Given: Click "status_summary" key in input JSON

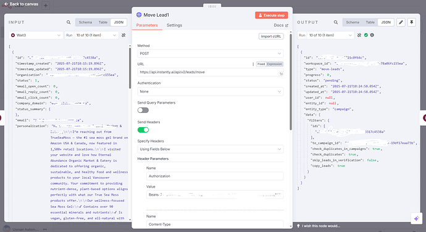Looking at the screenshot, I should (x=31, y=109).
